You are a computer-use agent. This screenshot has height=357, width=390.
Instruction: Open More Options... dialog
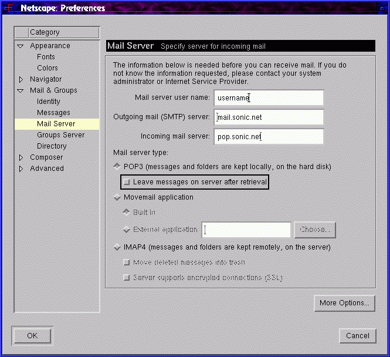coord(344,303)
